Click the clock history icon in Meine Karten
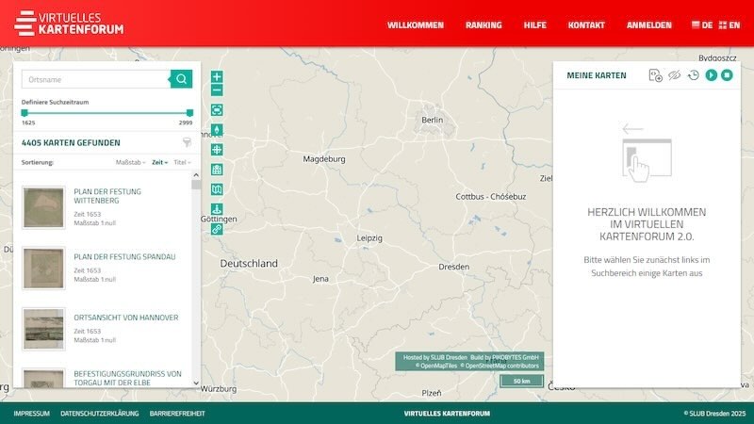 coord(693,75)
